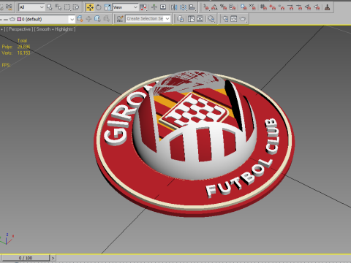Click the Use Pivot Point Center icon
The width and height of the screenshot is (351, 263).
[x=143, y=7]
